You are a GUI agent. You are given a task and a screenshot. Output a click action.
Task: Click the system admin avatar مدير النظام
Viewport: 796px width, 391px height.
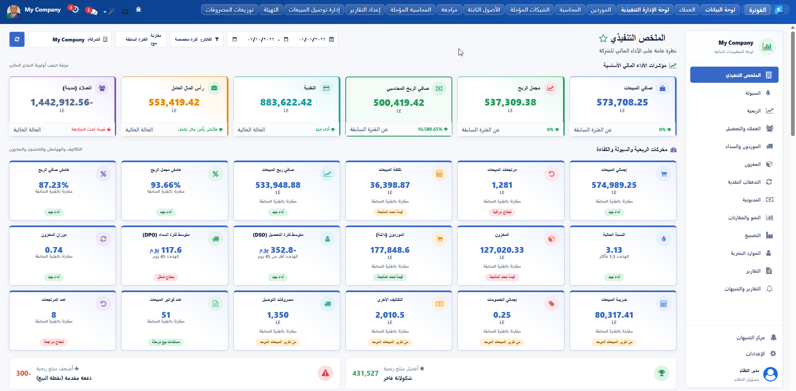[770, 374]
